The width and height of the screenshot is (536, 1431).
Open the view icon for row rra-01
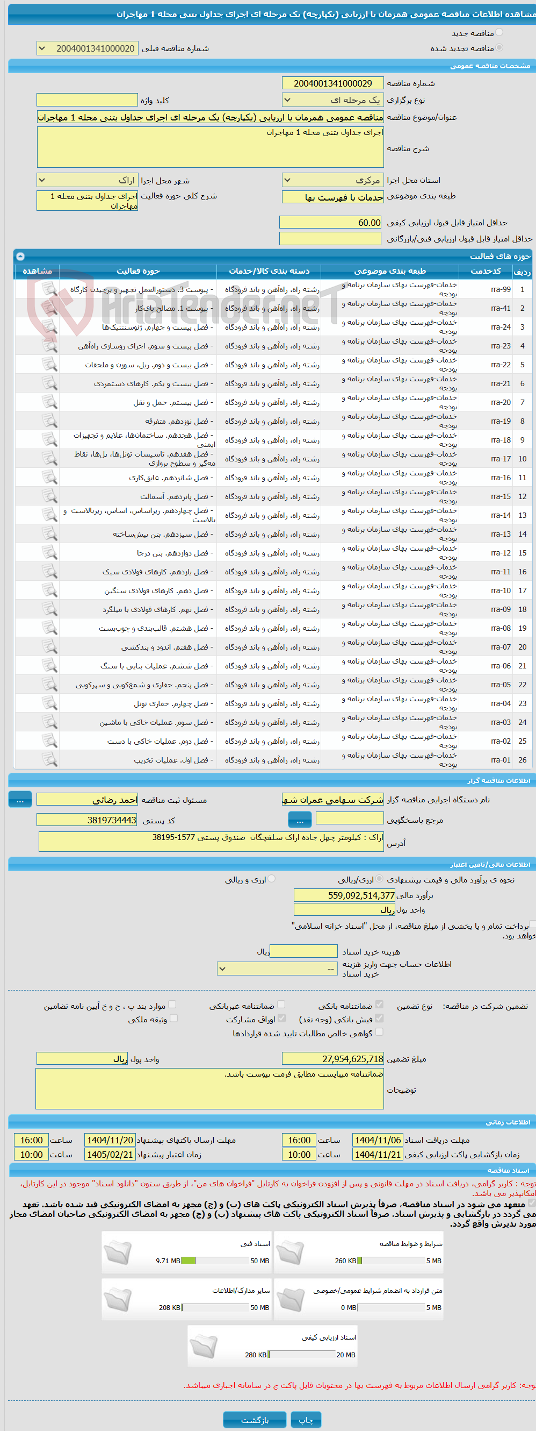click(49, 760)
